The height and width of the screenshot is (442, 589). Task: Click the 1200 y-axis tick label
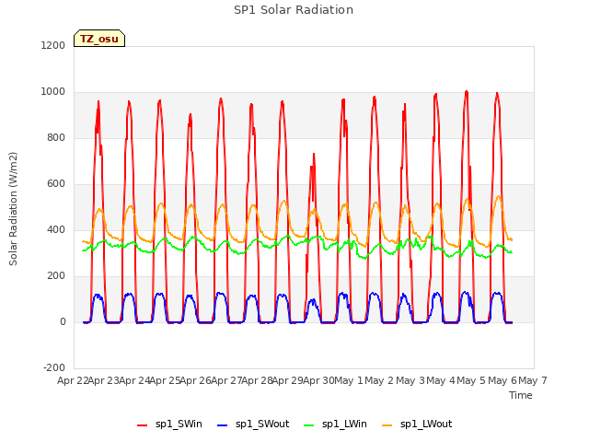tap(53, 45)
